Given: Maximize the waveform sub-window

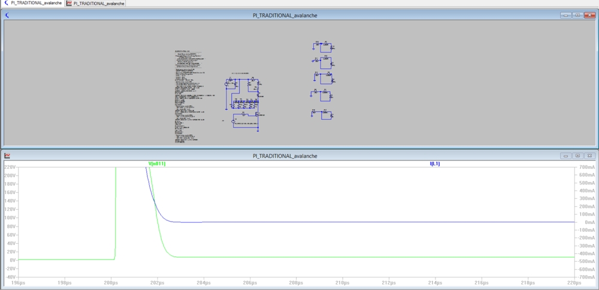Looking at the screenshot, I should click(577, 156).
